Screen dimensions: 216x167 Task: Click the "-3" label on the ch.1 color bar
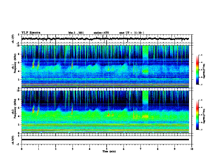[x=201, y=55]
